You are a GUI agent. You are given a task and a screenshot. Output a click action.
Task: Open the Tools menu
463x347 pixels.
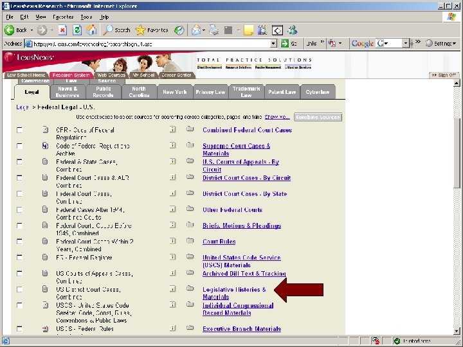coord(86,17)
